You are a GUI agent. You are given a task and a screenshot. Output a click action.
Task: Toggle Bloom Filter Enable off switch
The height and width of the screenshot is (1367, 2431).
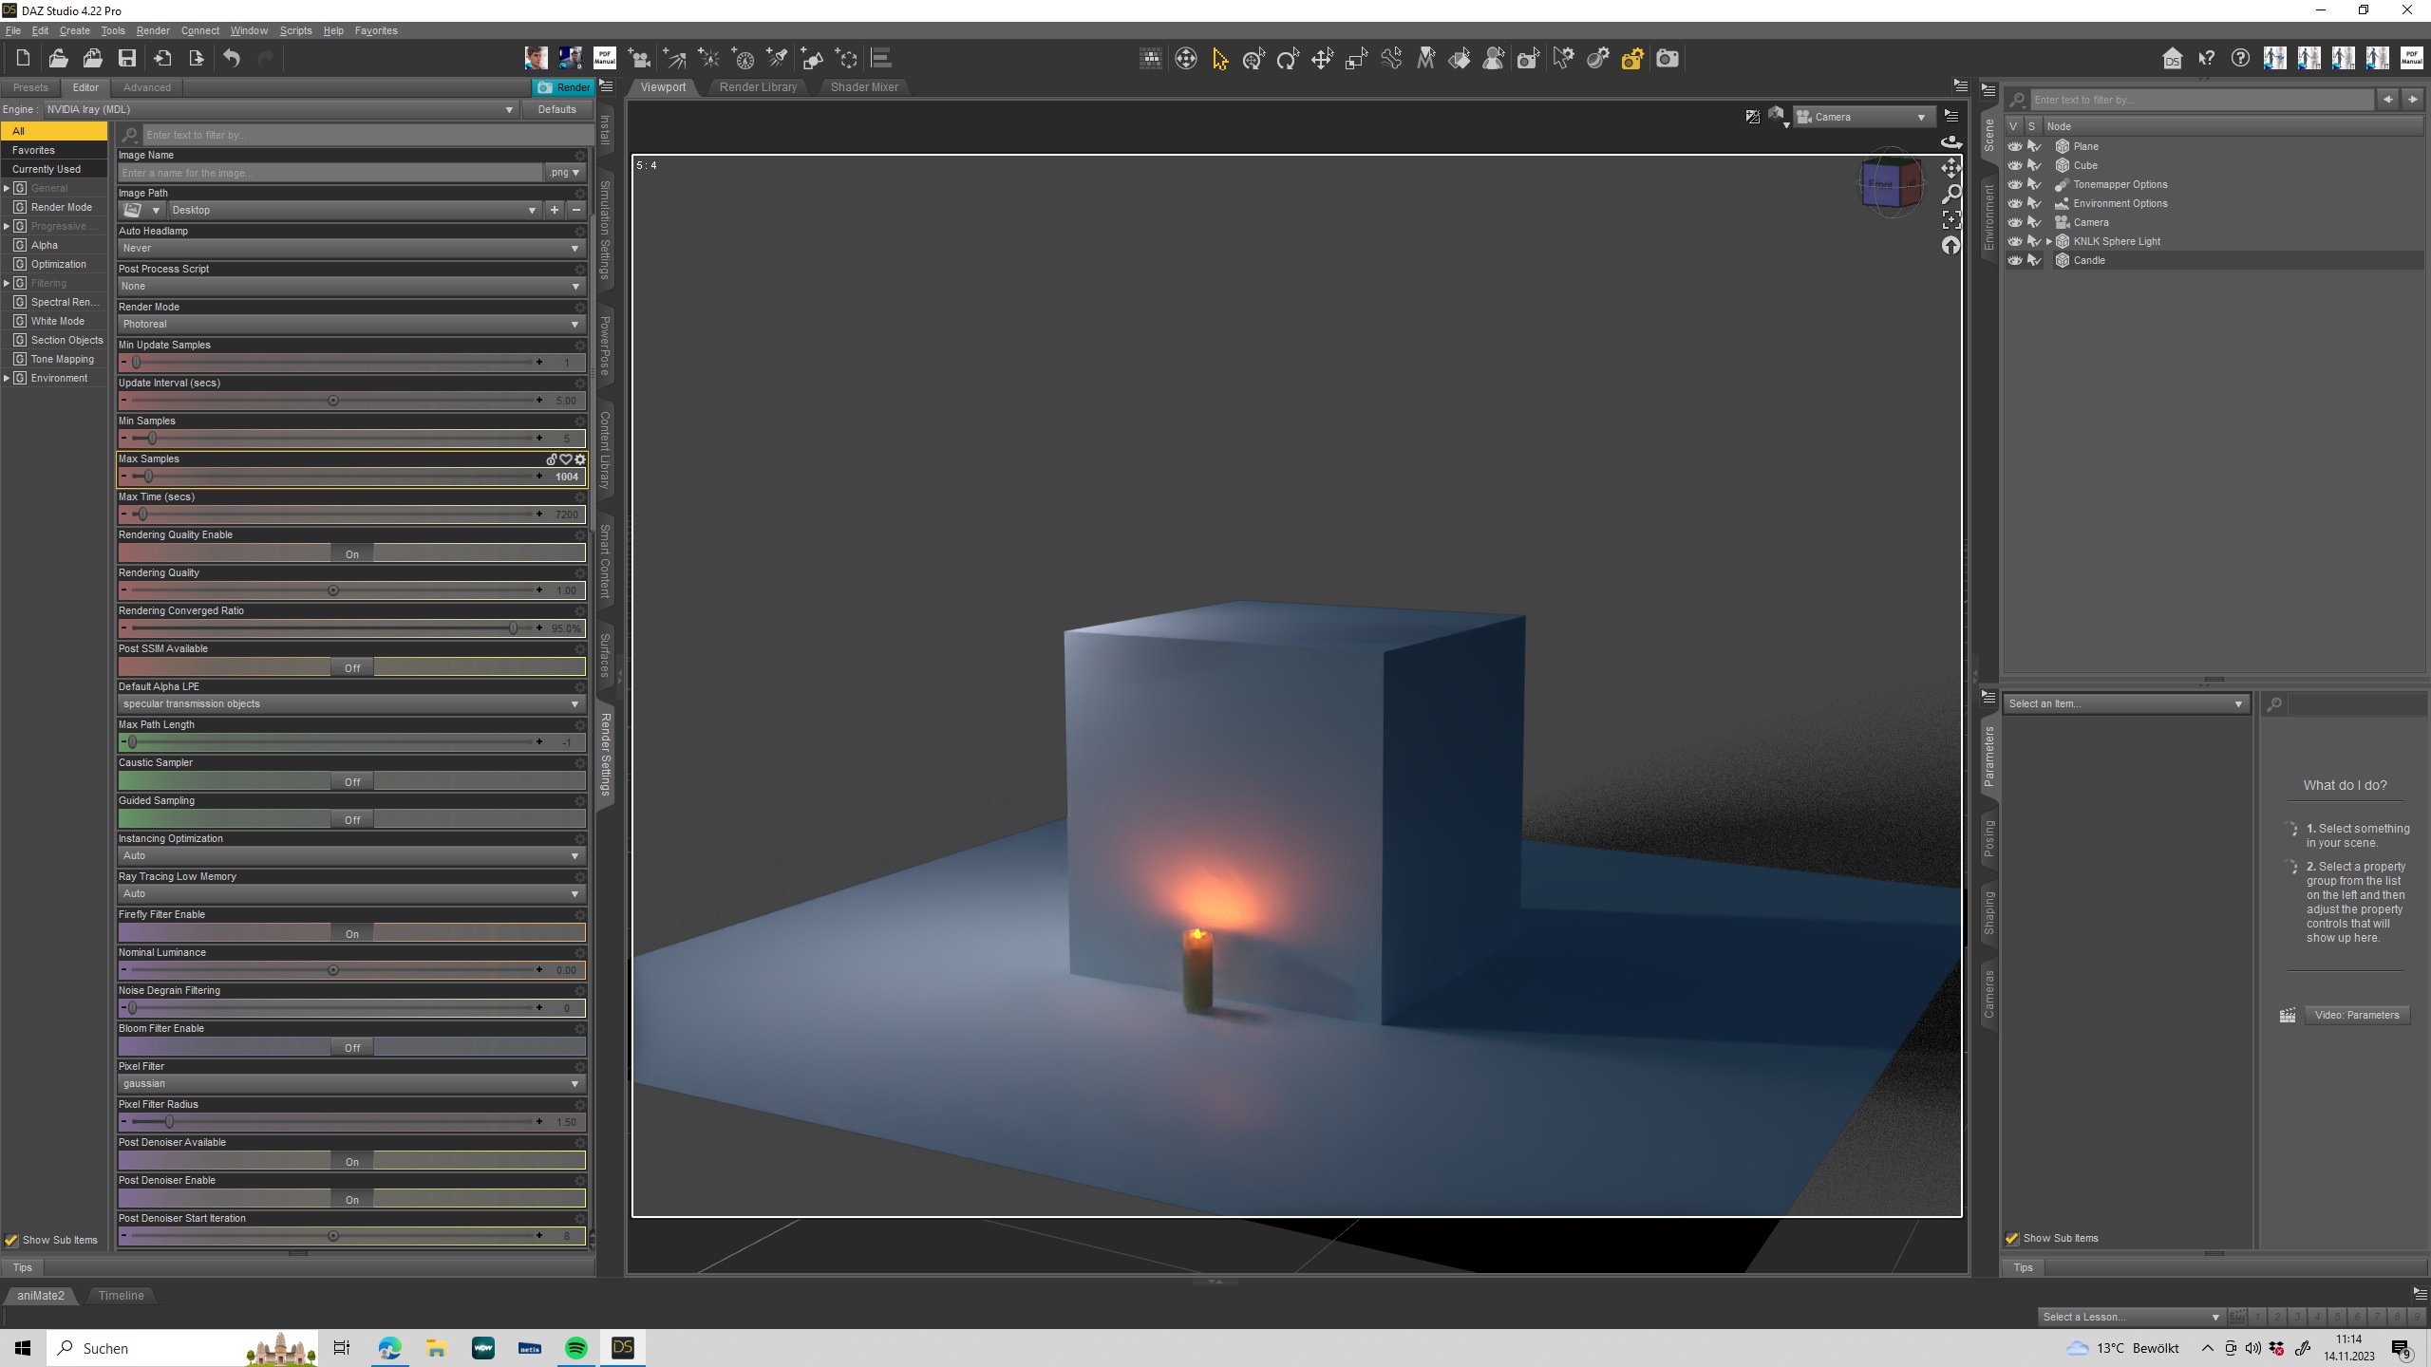point(352,1048)
